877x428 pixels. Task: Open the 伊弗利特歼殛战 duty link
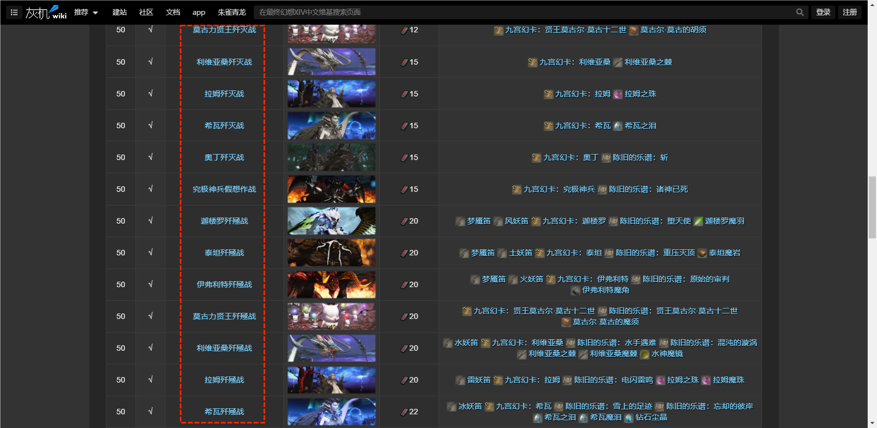(x=224, y=285)
